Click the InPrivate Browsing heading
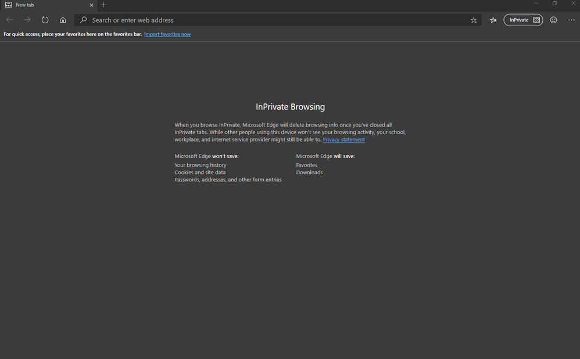This screenshot has width=580, height=359. 291,107
